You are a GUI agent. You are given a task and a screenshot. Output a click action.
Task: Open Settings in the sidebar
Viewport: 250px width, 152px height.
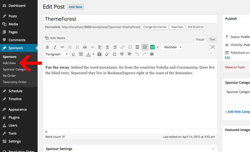[x=19, y=141]
